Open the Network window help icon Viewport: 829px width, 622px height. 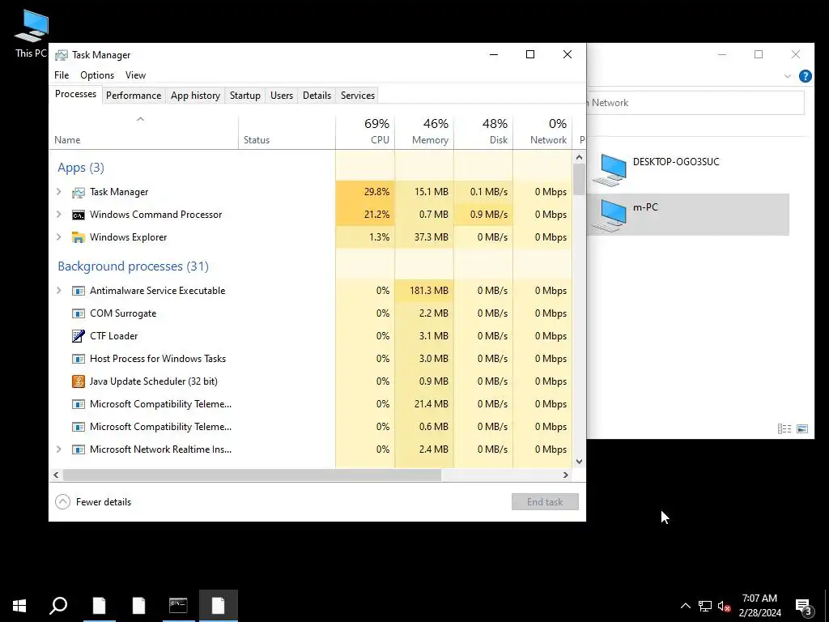(806, 76)
